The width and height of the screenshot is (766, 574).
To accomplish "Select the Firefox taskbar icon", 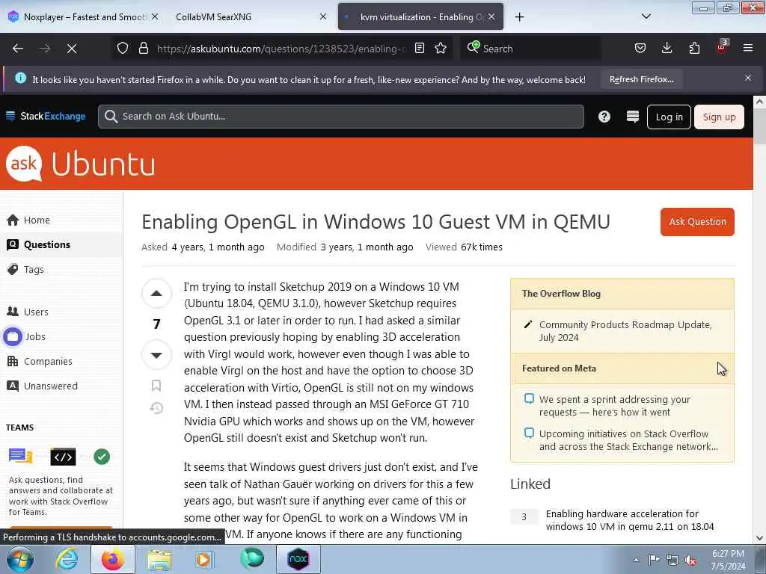I will (113, 559).
